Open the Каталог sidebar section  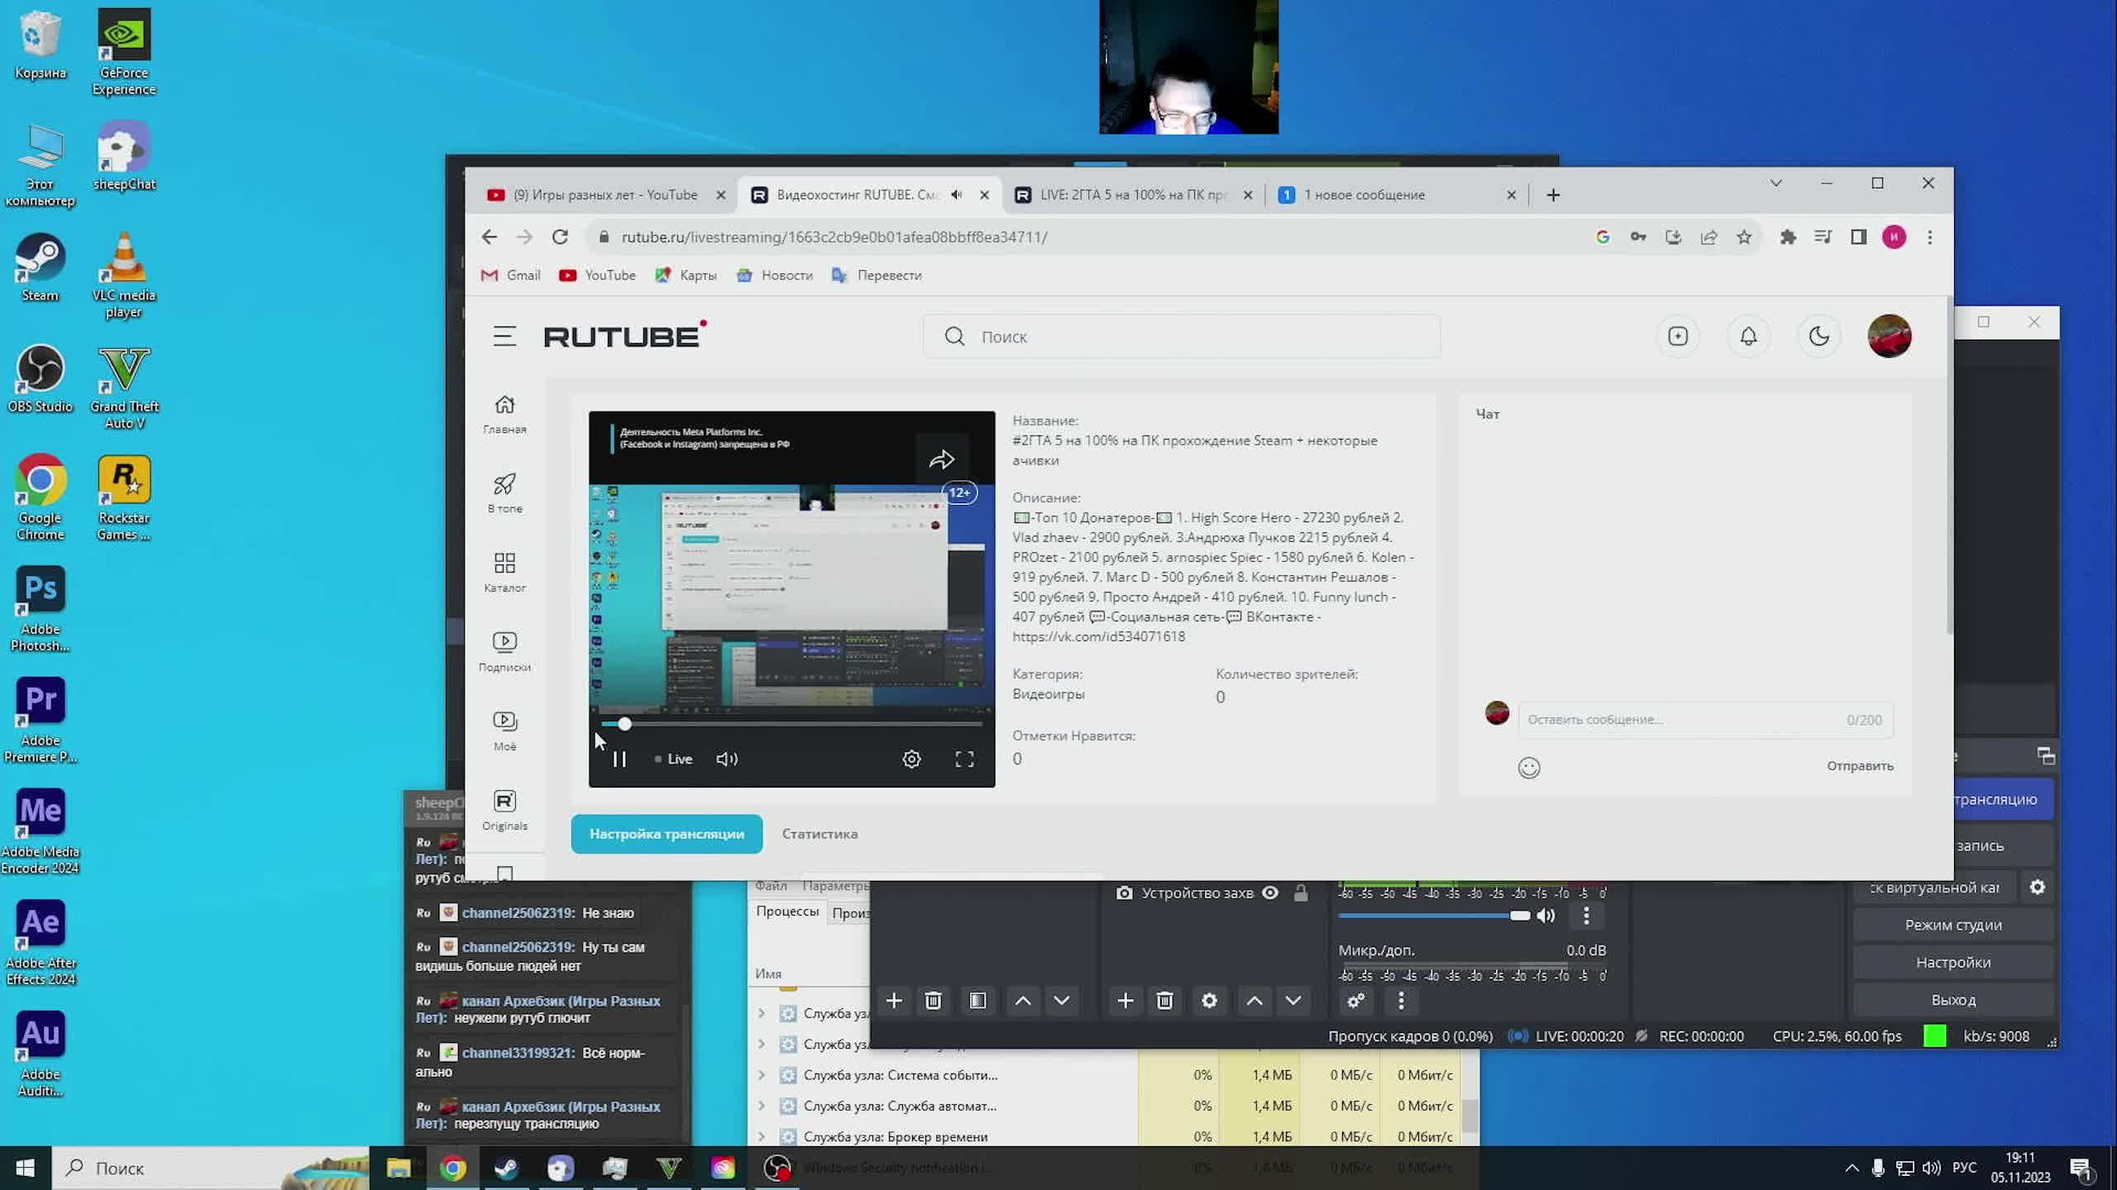tap(504, 572)
